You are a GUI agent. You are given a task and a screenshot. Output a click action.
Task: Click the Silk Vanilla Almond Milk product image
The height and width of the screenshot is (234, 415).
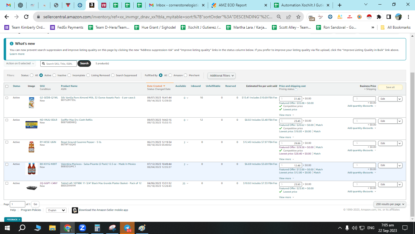pyautogui.click(x=31, y=103)
